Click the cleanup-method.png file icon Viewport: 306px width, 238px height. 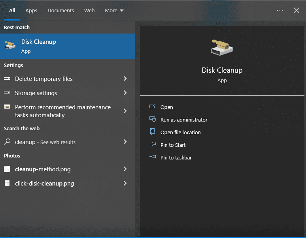(x=7, y=169)
